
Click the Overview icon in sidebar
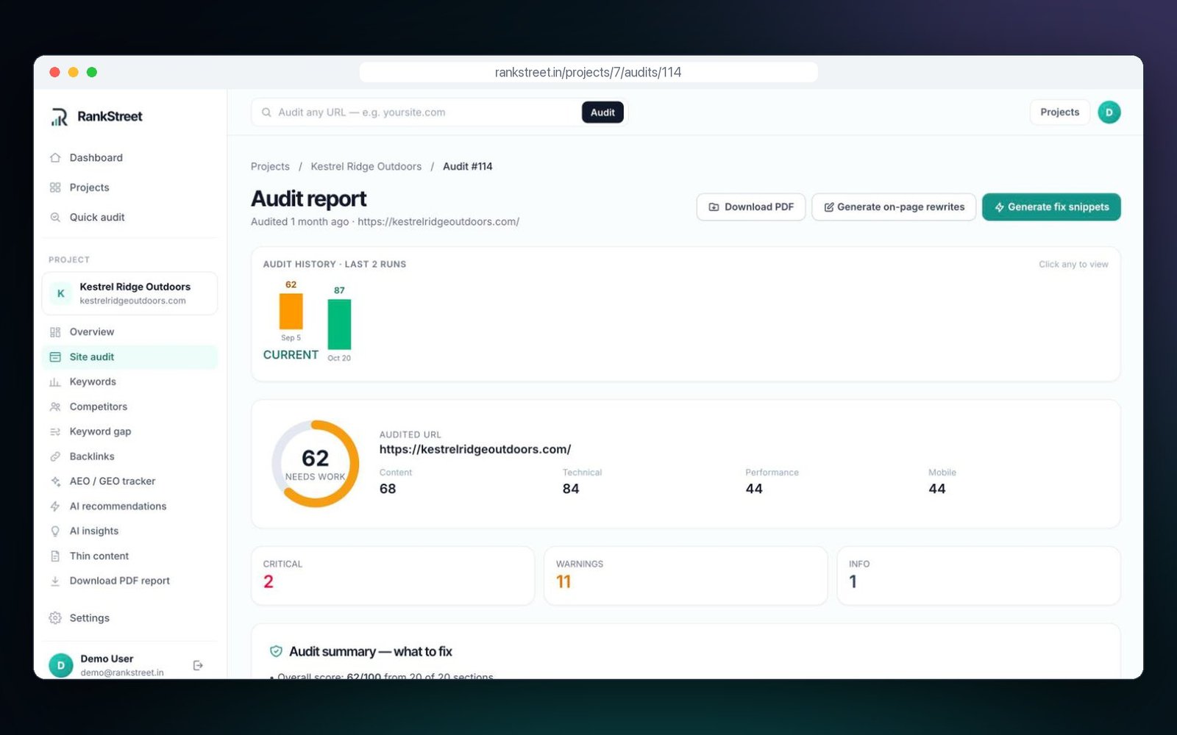coord(55,332)
